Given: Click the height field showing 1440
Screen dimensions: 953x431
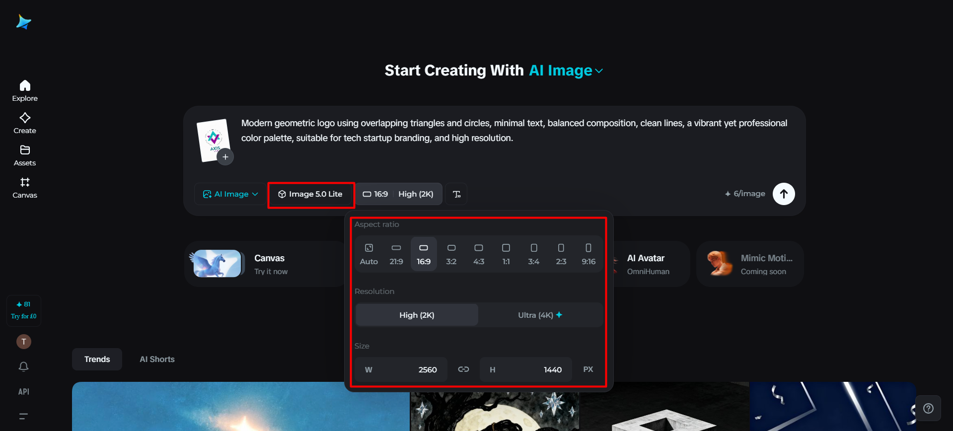Looking at the screenshot, I should click(526, 369).
